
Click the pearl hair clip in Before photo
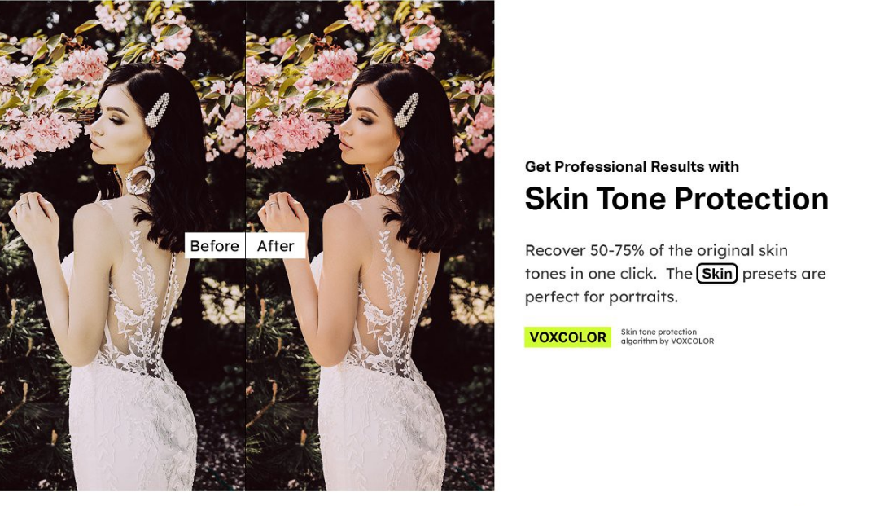pyautogui.click(x=156, y=110)
